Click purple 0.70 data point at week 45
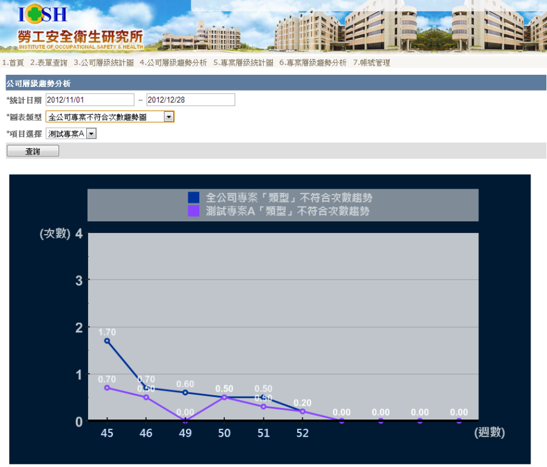547x467 pixels. (x=108, y=387)
